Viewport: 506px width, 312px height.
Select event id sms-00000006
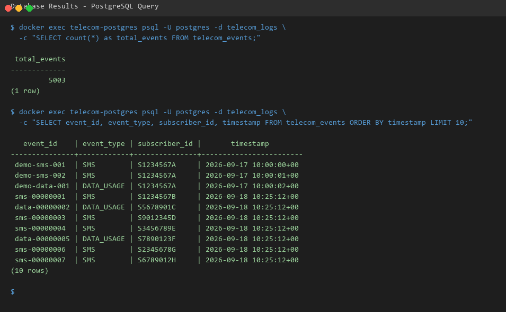(40, 250)
